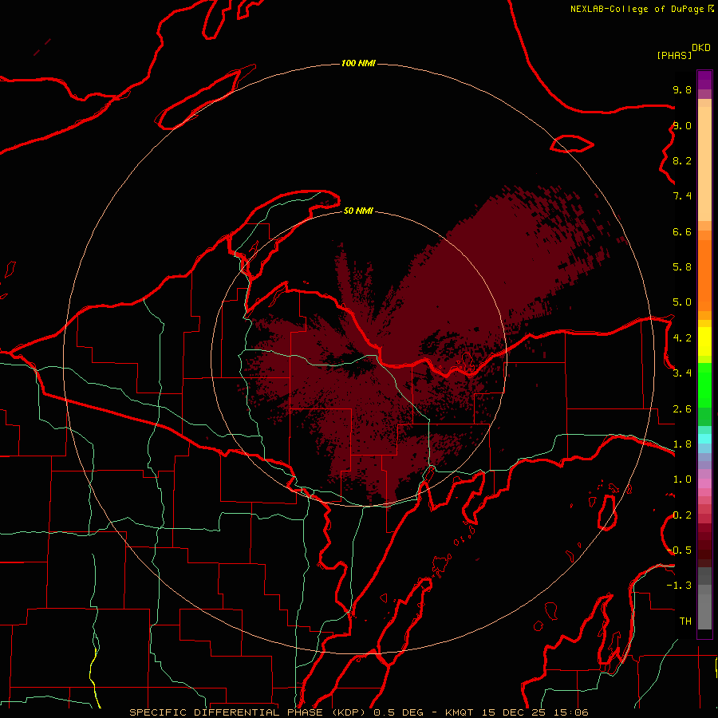Viewport: 718px width, 718px height.
Task: Select the 4.2 scale value
Action: [682, 338]
